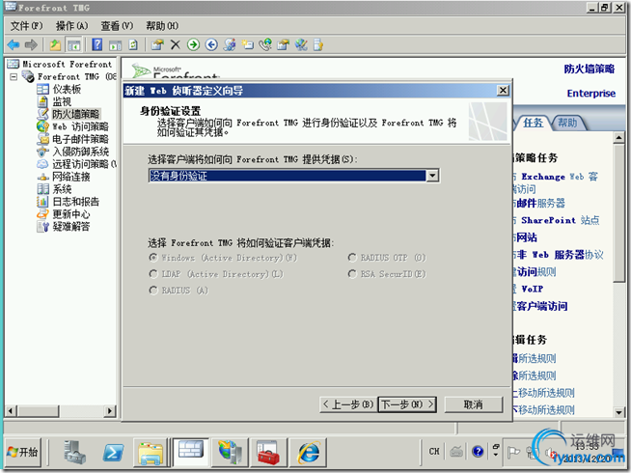Click the tray blue help icon
The image size is (631, 473).
(478, 452)
